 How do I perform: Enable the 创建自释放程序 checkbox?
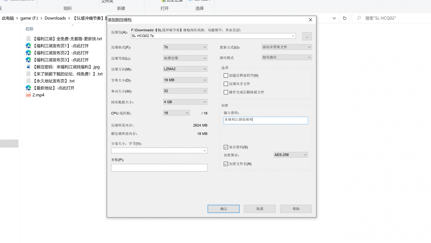(x=226, y=75)
